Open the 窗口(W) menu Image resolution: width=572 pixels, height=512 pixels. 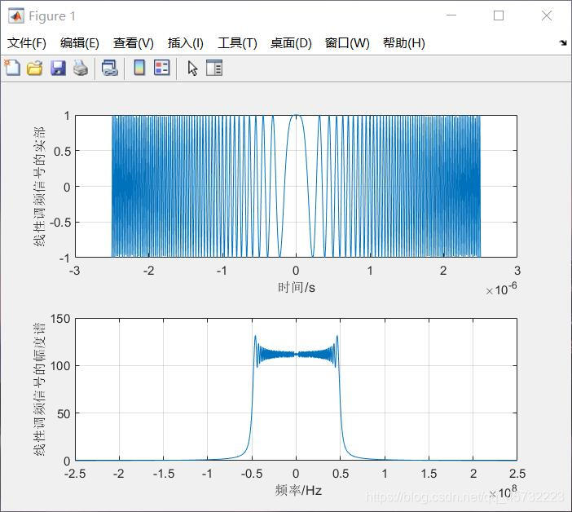point(347,43)
